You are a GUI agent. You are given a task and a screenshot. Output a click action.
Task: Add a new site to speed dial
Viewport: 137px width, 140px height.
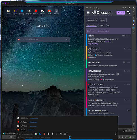click(x=56, y=12)
